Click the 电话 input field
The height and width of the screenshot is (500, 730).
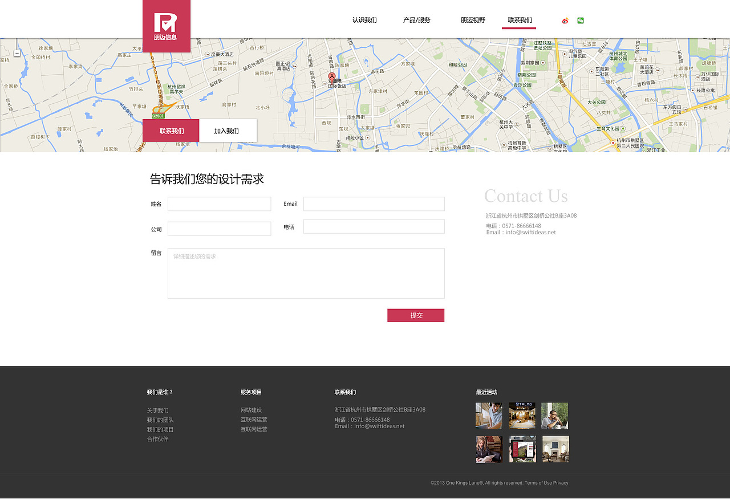374,226
